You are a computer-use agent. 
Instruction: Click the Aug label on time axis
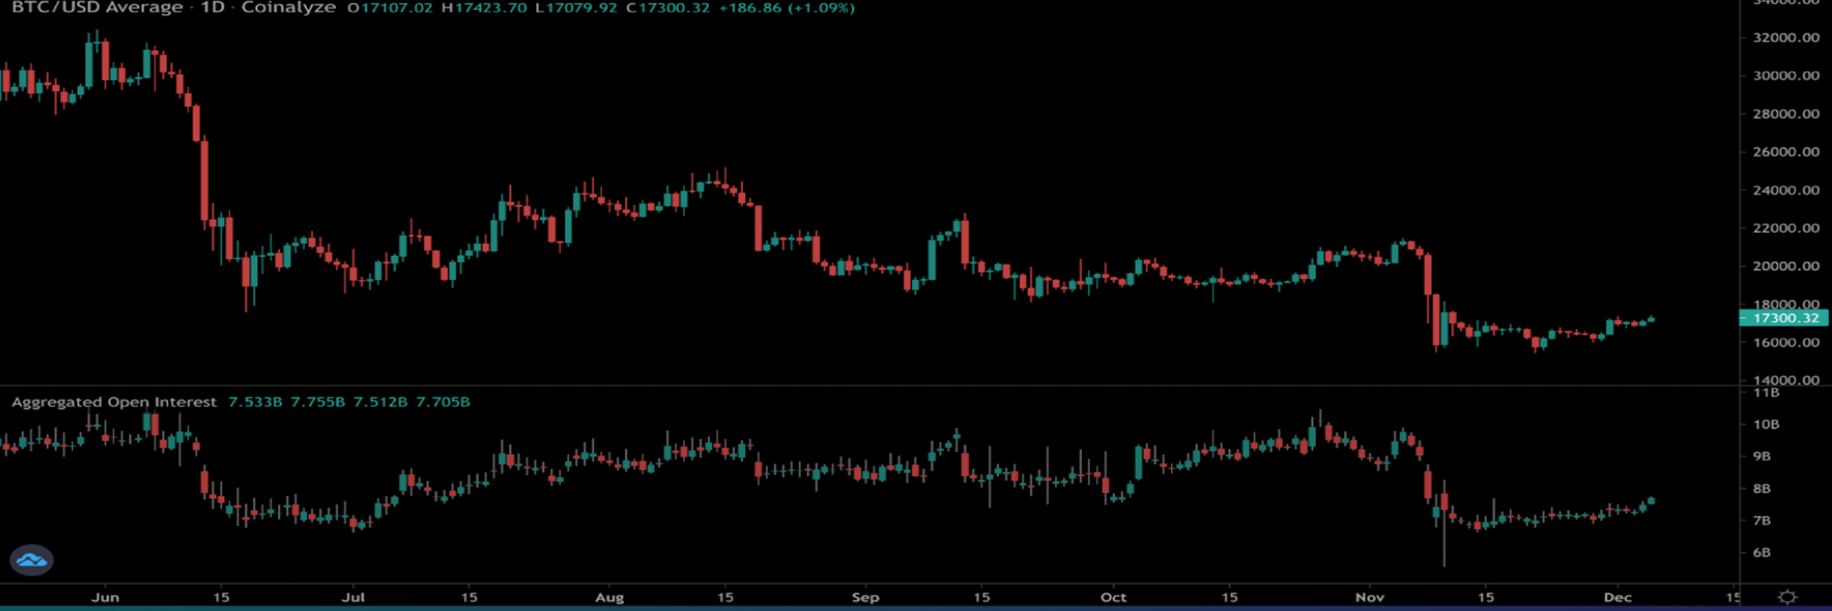coord(610,598)
